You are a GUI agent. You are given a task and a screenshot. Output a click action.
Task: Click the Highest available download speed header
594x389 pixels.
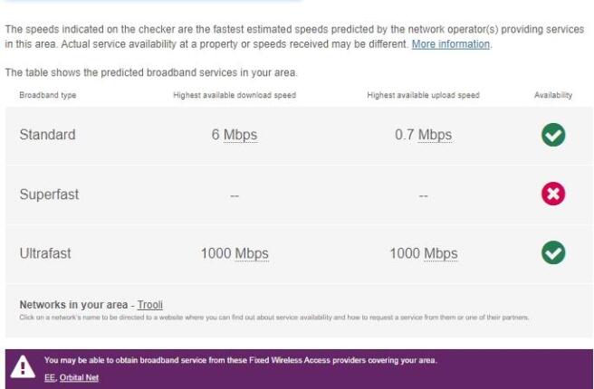pyautogui.click(x=235, y=95)
